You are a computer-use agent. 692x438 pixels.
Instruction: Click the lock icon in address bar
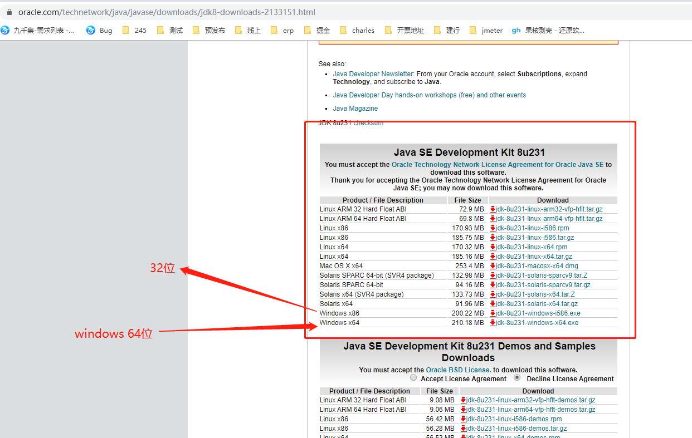[x=8, y=12]
